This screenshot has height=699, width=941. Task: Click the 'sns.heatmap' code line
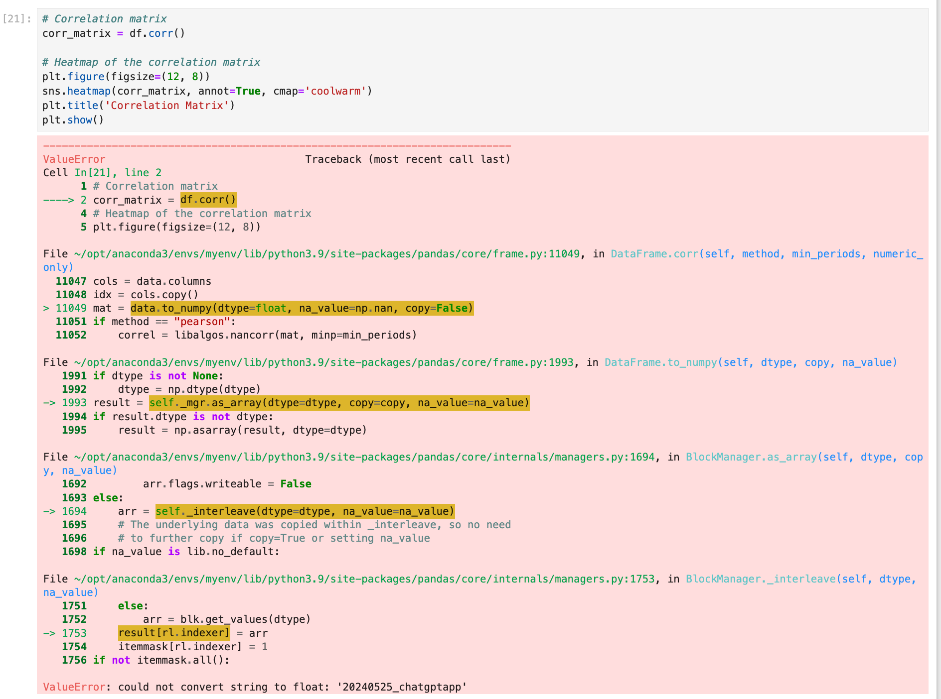(x=207, y=91)
